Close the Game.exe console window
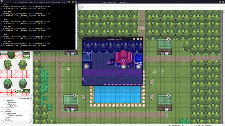This screenshot has height=126, width=225. 76,2
